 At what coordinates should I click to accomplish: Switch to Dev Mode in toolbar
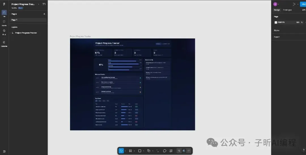(x=189, y=151)
